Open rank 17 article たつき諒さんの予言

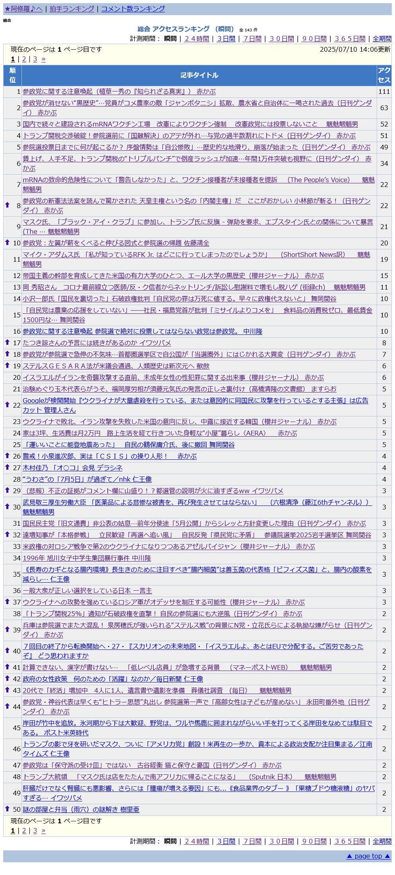point(97,343)
